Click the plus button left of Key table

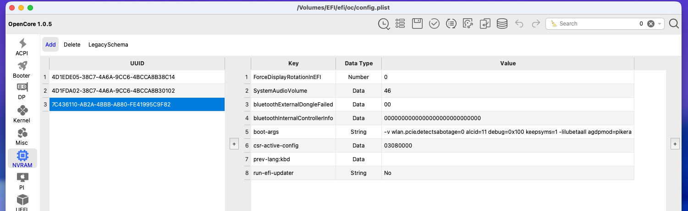pos(234,144)
